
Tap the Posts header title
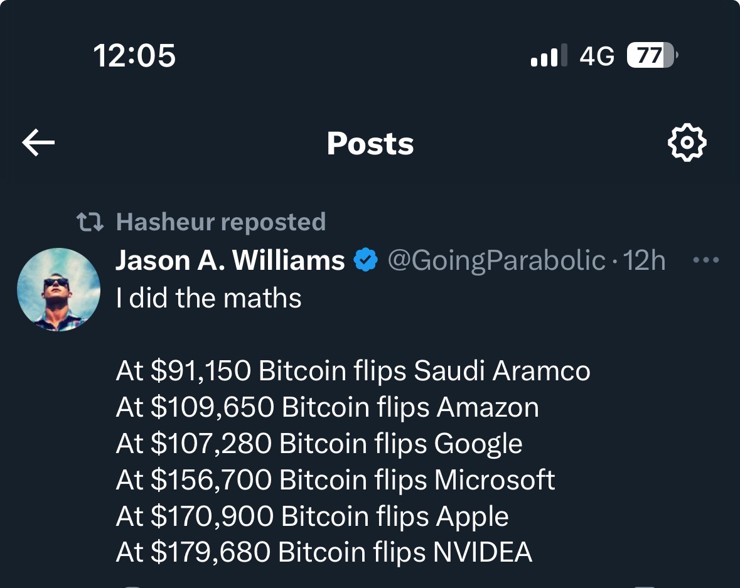370,144
